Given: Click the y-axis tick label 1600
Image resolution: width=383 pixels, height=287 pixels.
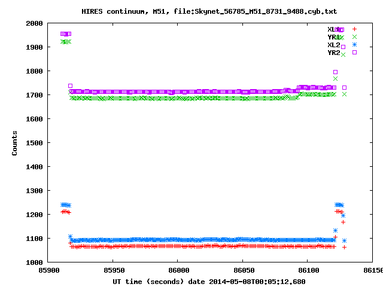Looking at the screenshot, I should (x=34, y=119).
